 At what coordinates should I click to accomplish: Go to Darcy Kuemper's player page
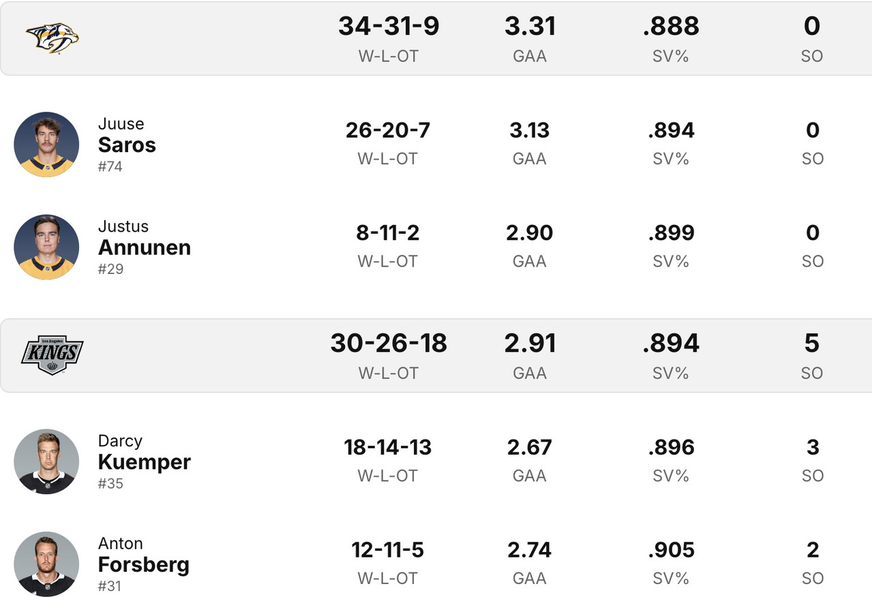(144, 461)
